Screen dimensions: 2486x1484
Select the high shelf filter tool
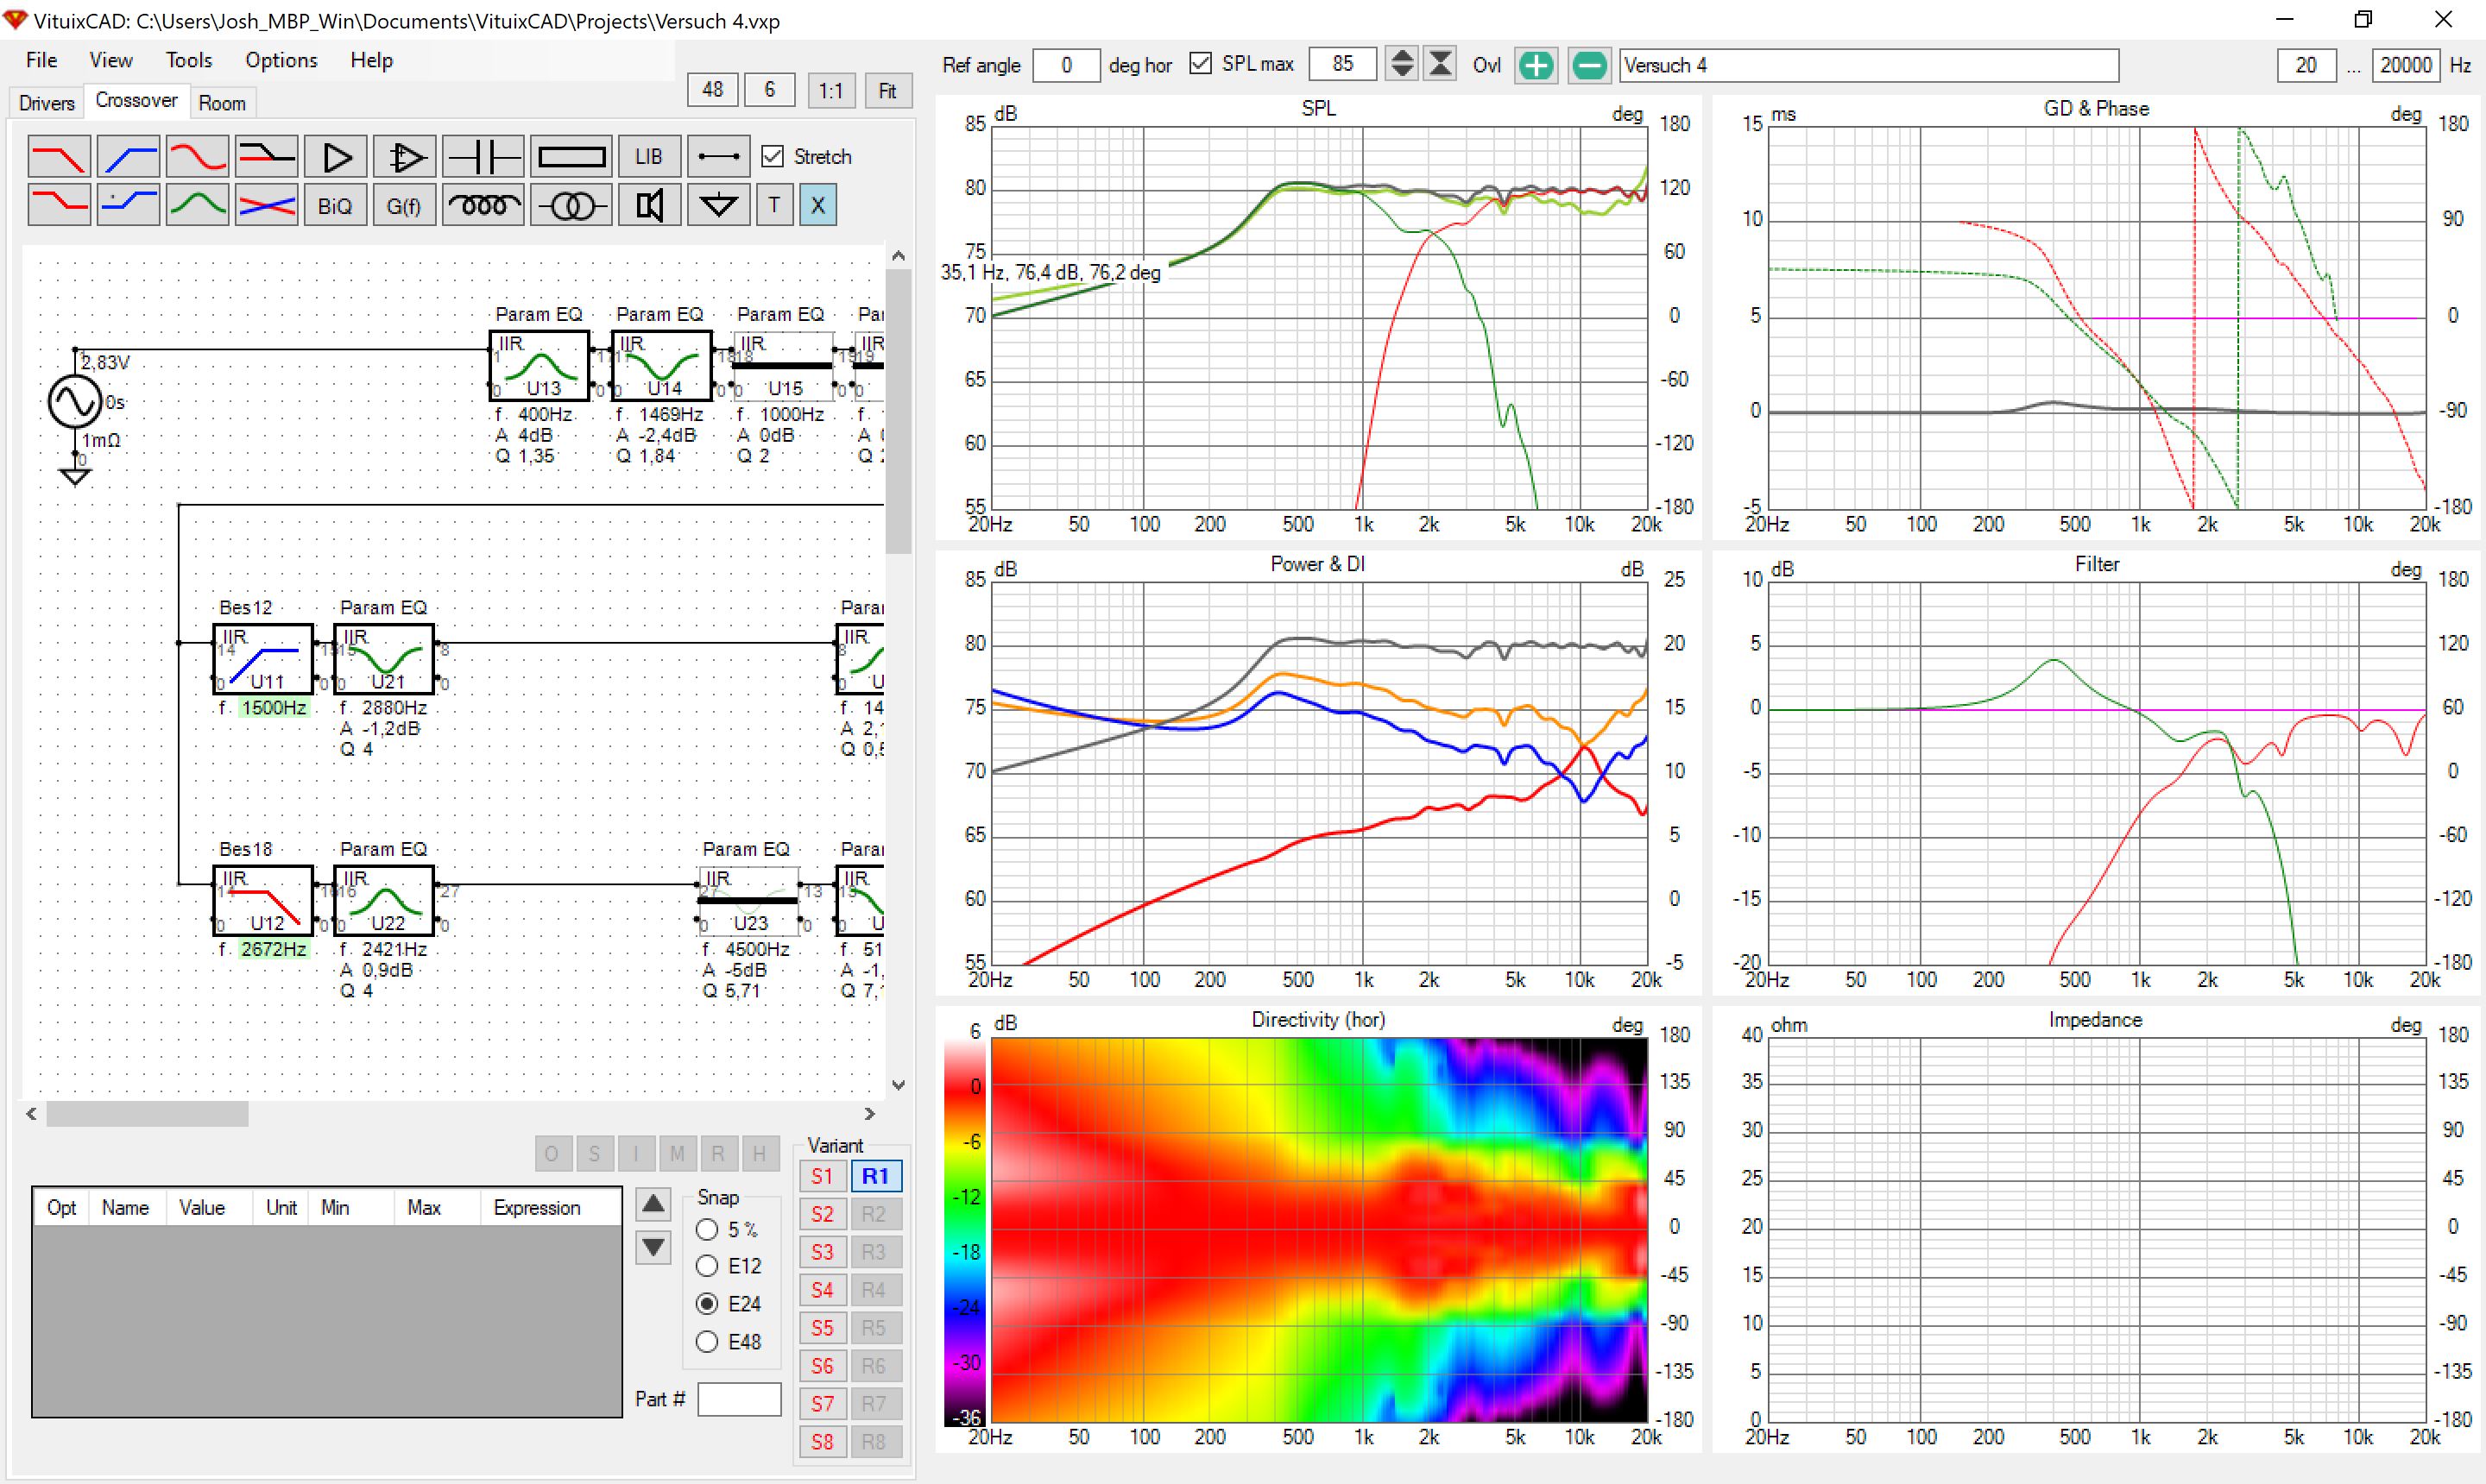[x=128, y=205]
